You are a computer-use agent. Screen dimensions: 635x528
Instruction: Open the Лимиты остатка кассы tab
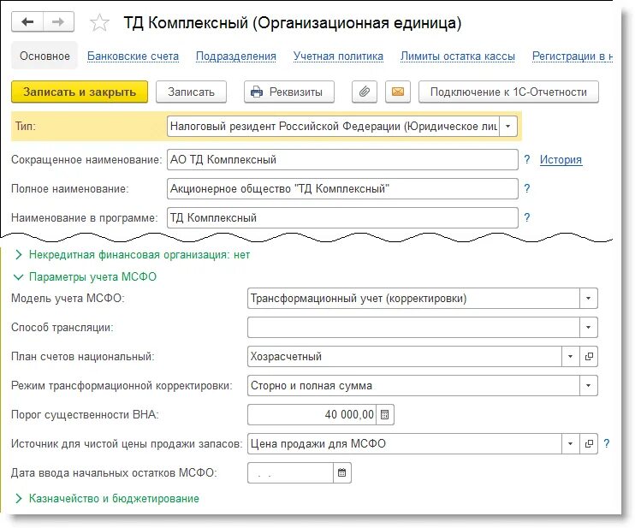pyautogui.click(x=458, y=56)
